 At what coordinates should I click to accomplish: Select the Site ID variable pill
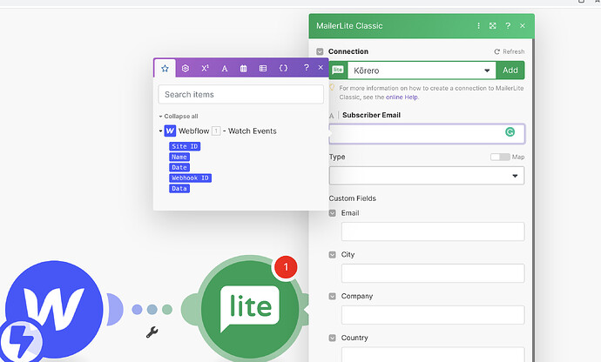pos(185,146)
